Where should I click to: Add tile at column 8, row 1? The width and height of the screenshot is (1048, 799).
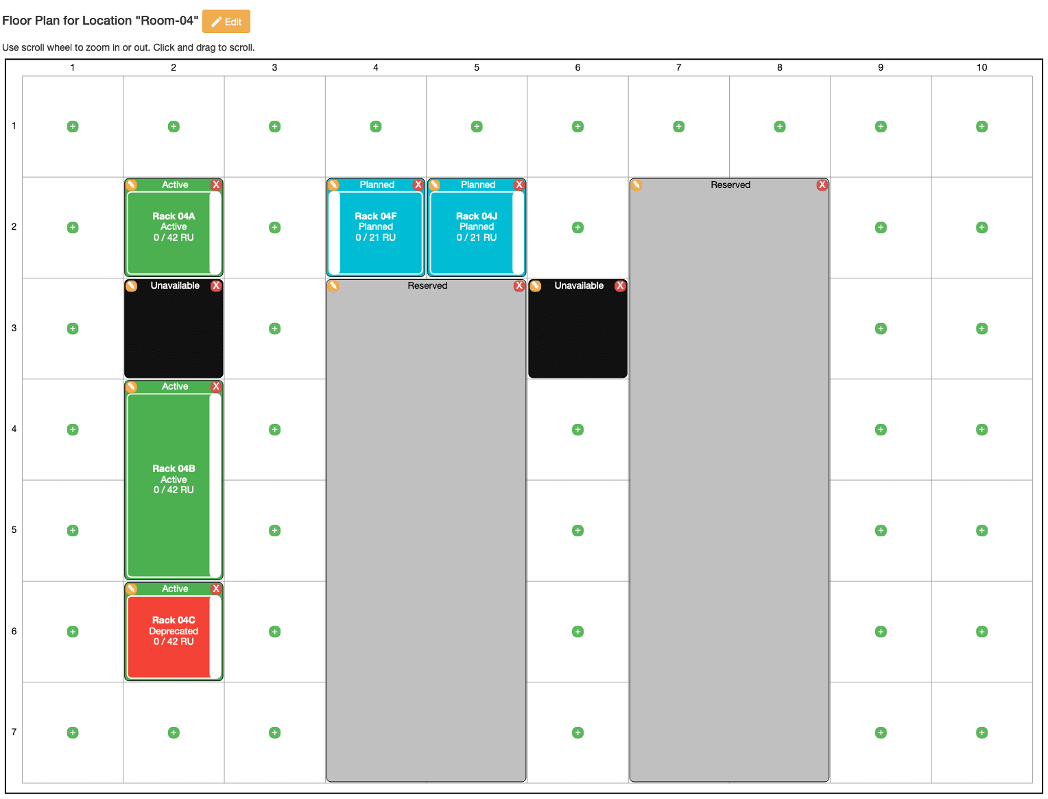tap(780, 126)
